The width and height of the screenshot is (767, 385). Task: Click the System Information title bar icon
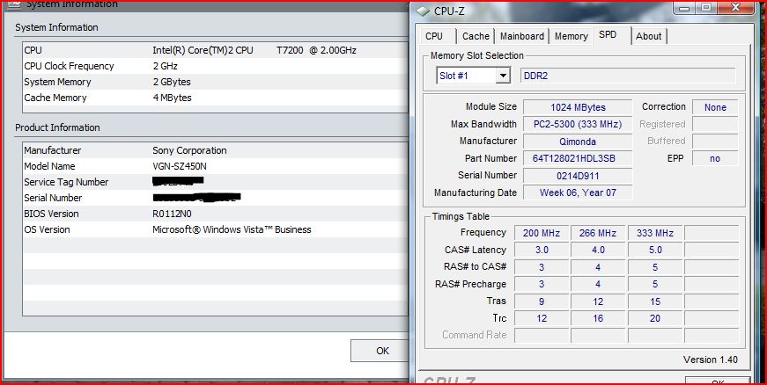tap(15, 3)
